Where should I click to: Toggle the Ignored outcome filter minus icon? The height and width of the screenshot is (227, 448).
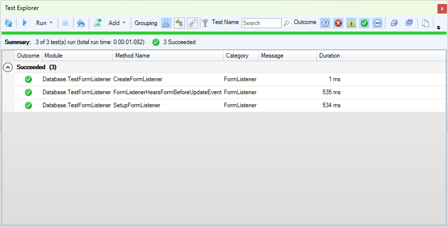click(377, 23)
